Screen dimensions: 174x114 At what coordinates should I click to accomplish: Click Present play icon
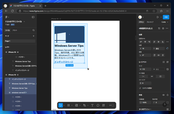click(158, 17)
